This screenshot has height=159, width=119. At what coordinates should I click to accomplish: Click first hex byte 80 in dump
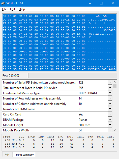pos(4,16)
